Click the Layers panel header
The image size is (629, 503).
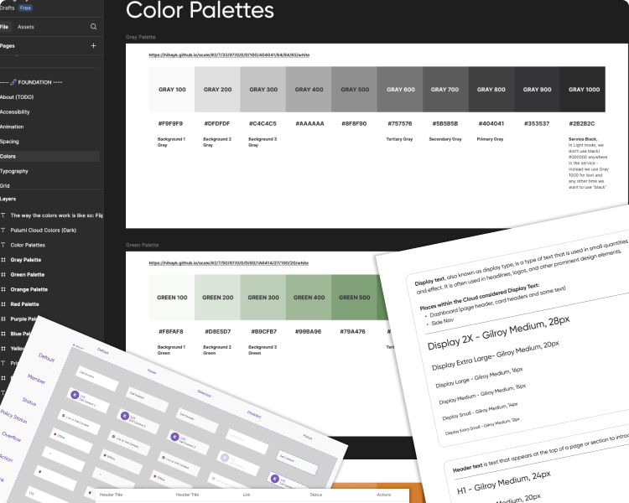[8, 199]
